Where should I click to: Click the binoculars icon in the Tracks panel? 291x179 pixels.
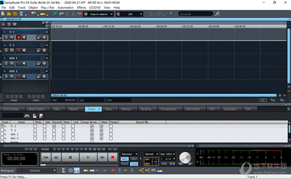pos(27,116)
